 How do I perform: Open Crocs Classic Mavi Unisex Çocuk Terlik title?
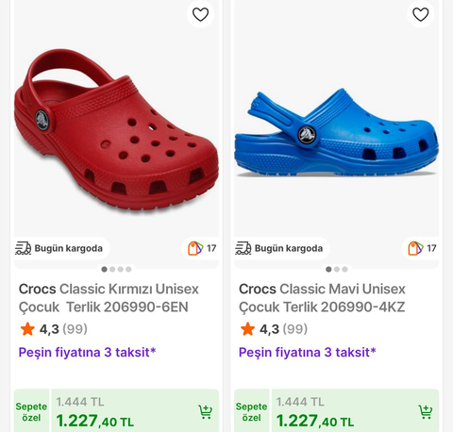point(322,298)
